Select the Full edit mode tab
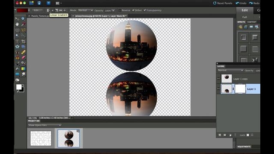274x154 pixels. click(244, 17)
